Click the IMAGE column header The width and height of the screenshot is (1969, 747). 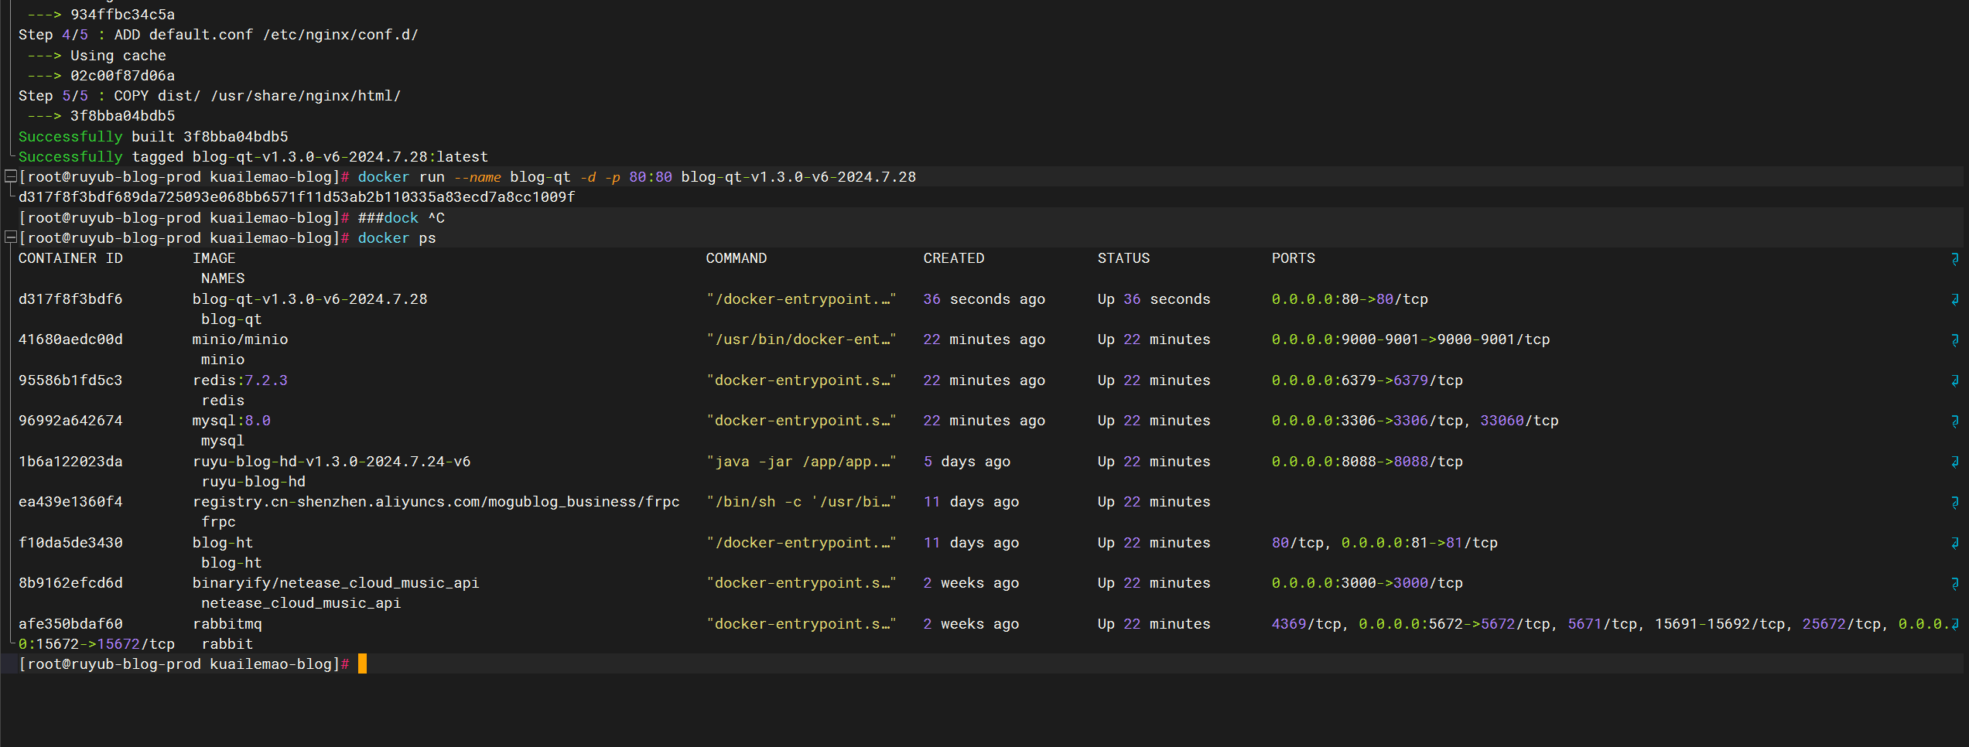pos(214,258)
